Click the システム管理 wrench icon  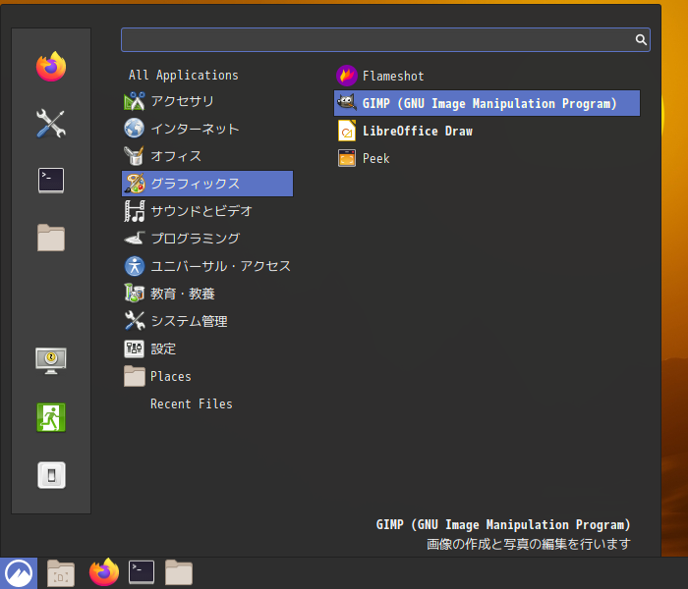pos(135,321)
